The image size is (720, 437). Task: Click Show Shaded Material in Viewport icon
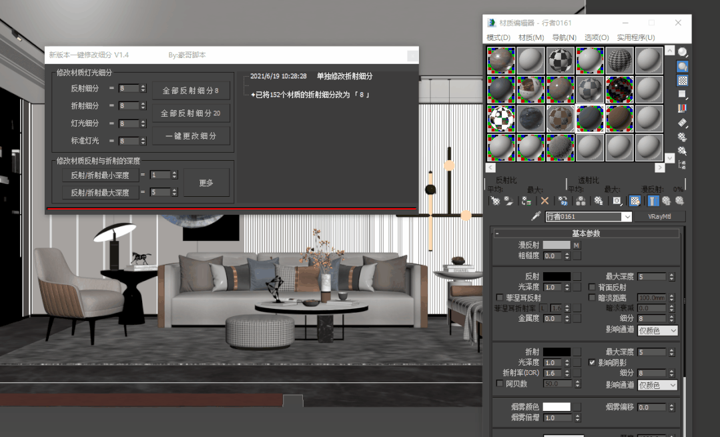635,200
